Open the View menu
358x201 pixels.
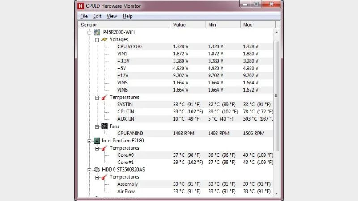(112, 16)
